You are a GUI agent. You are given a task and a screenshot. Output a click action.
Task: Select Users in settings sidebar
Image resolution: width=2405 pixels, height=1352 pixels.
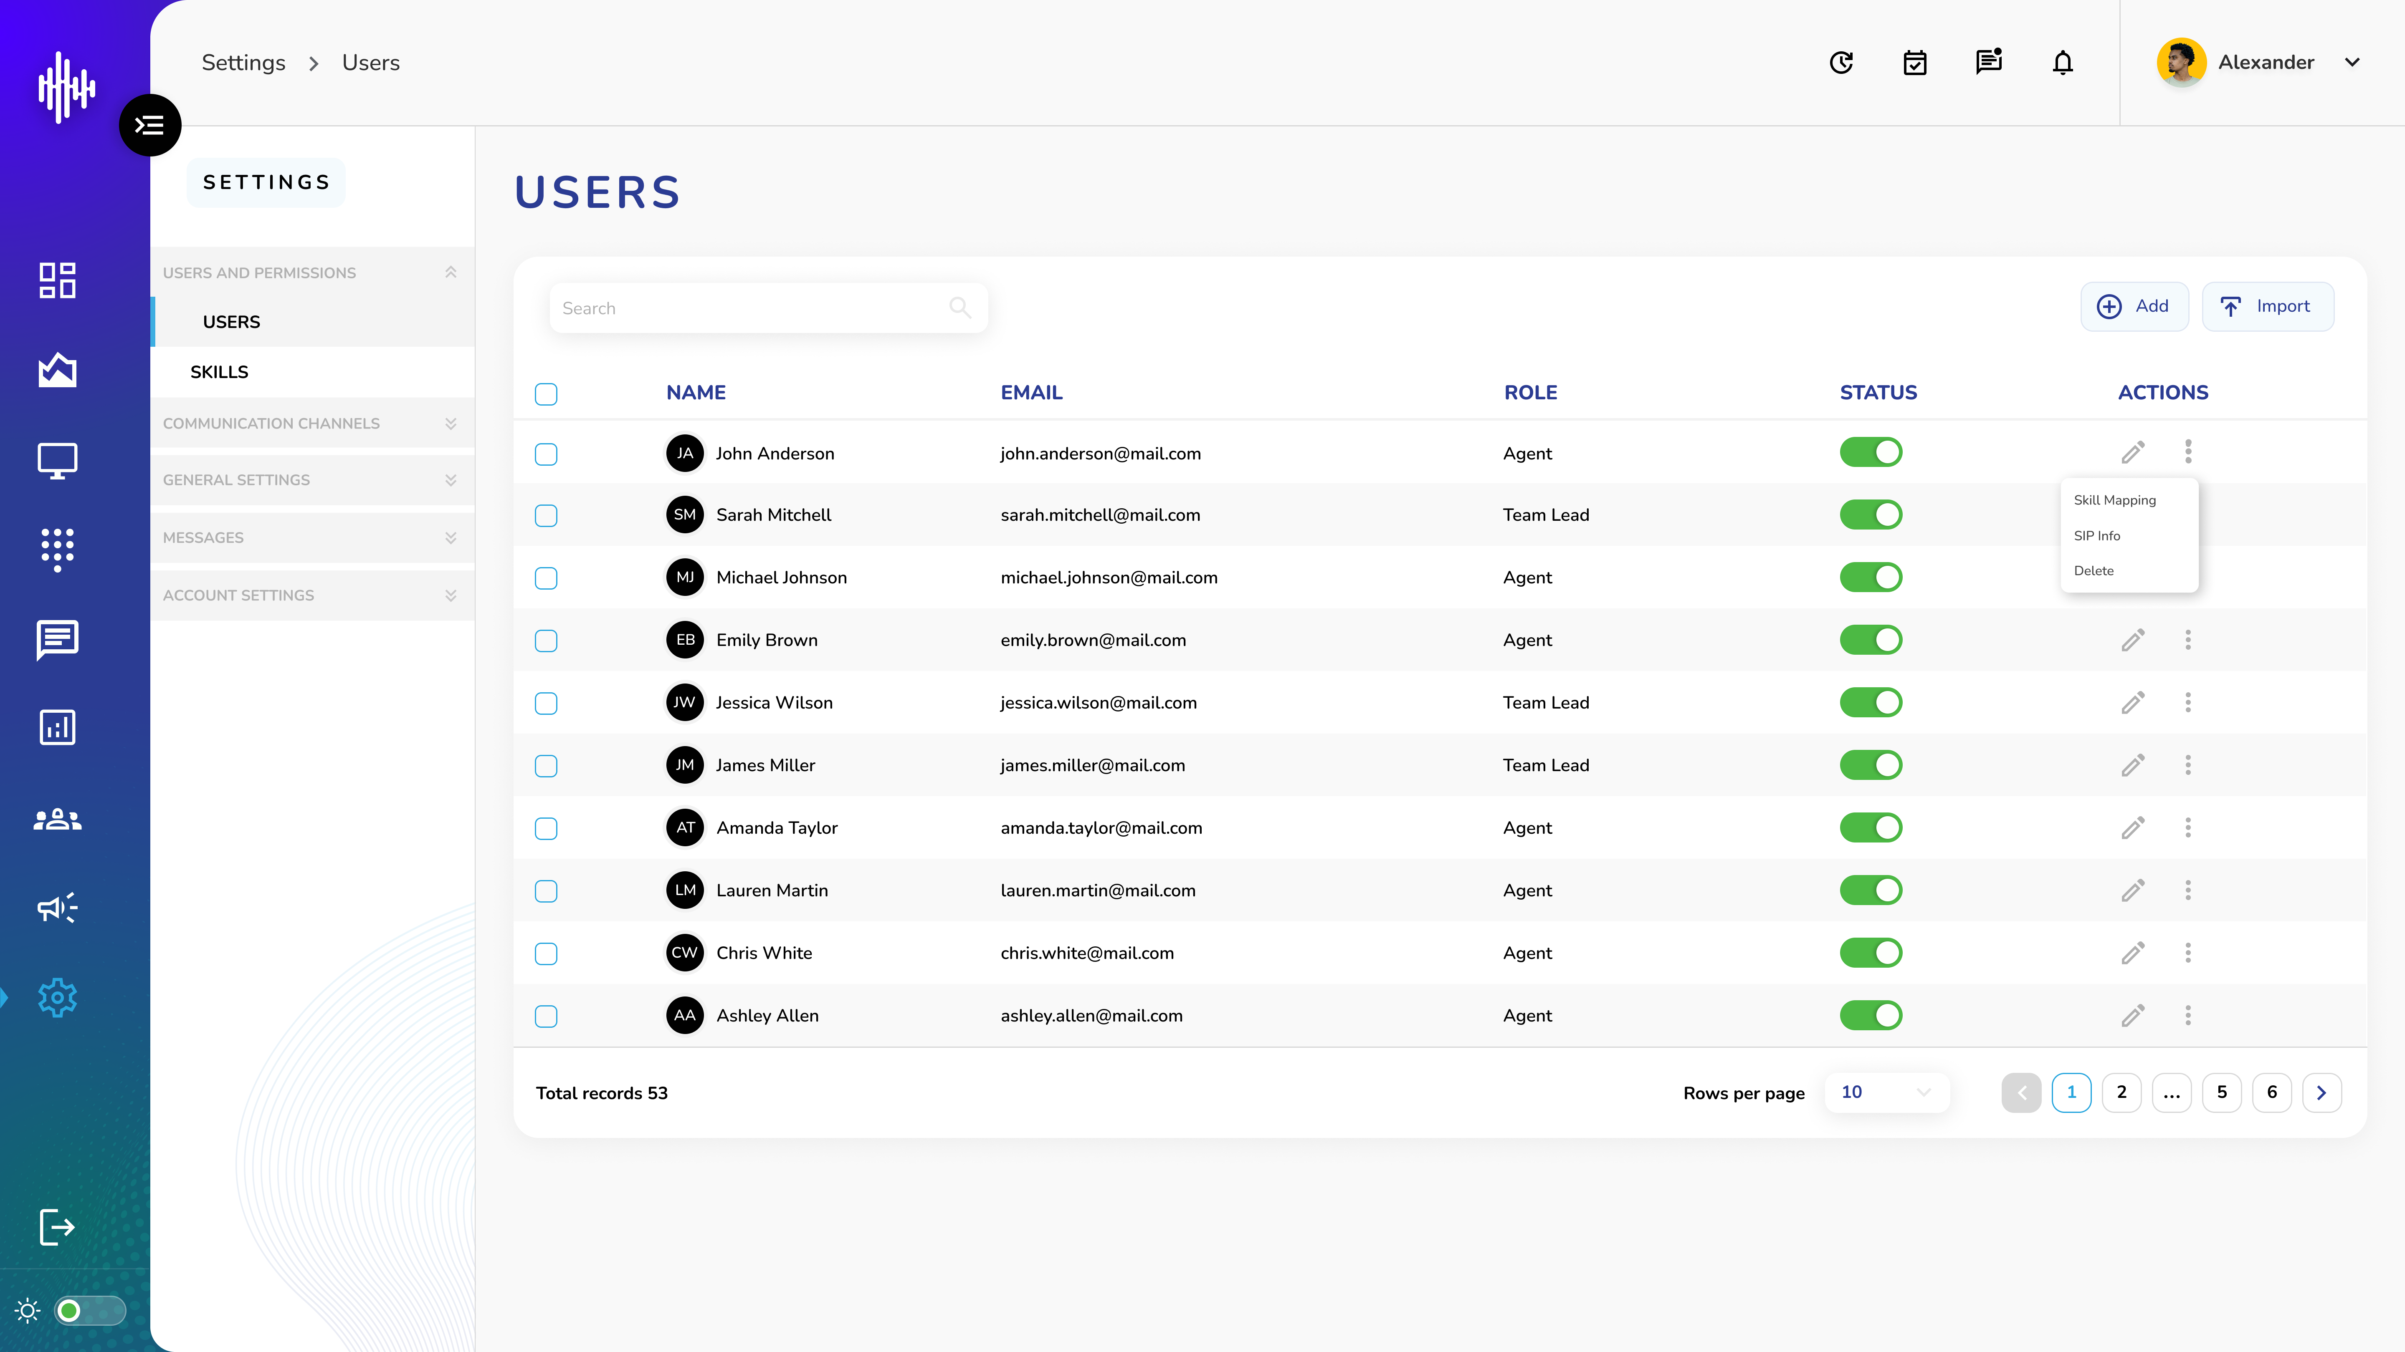point(314,322)
